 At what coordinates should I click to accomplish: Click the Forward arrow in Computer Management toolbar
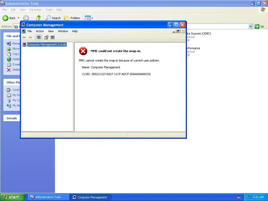coord(30,37)
